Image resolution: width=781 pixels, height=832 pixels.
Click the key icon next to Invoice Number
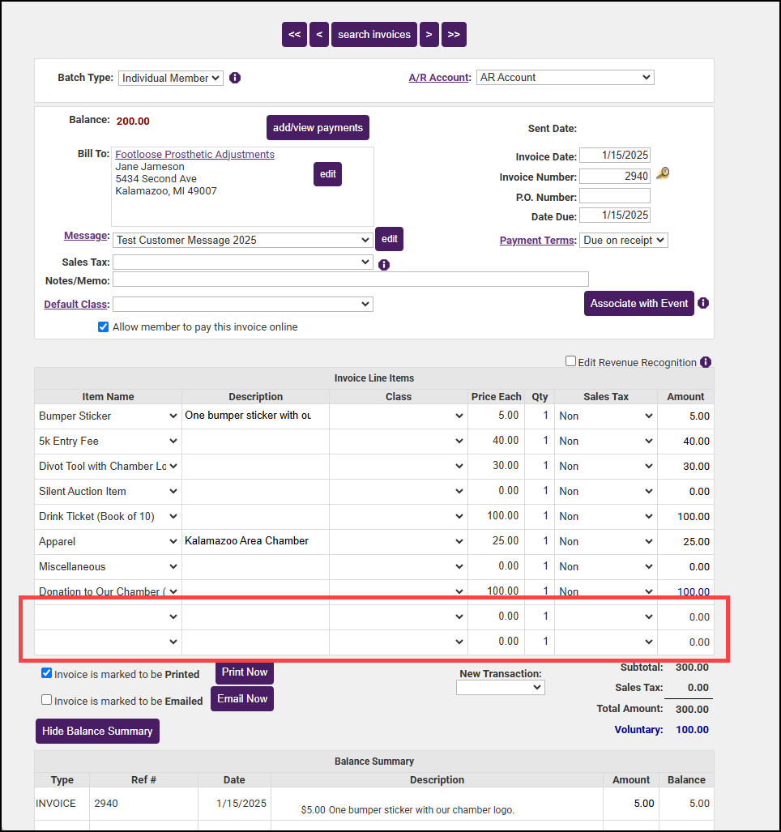point(663,173)
